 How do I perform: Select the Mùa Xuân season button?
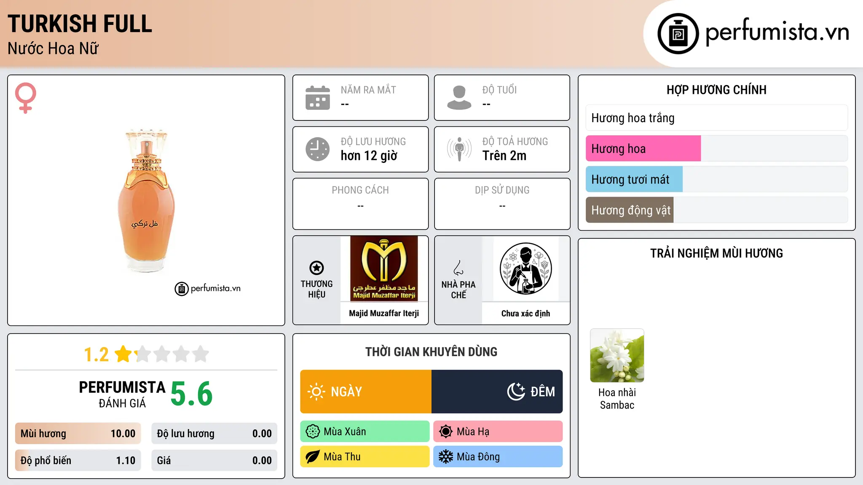(x=365, y=432)
